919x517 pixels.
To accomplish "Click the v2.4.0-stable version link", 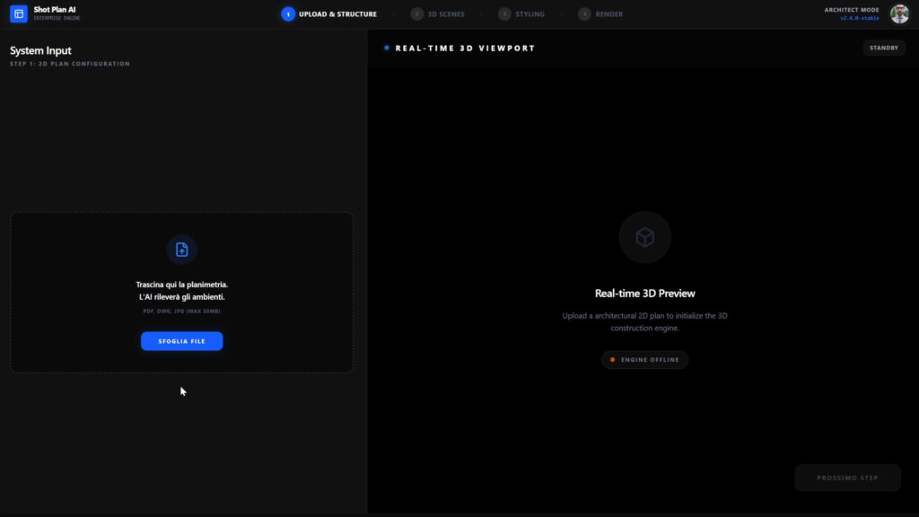I will pyautogui.click(x=859, y=19).
